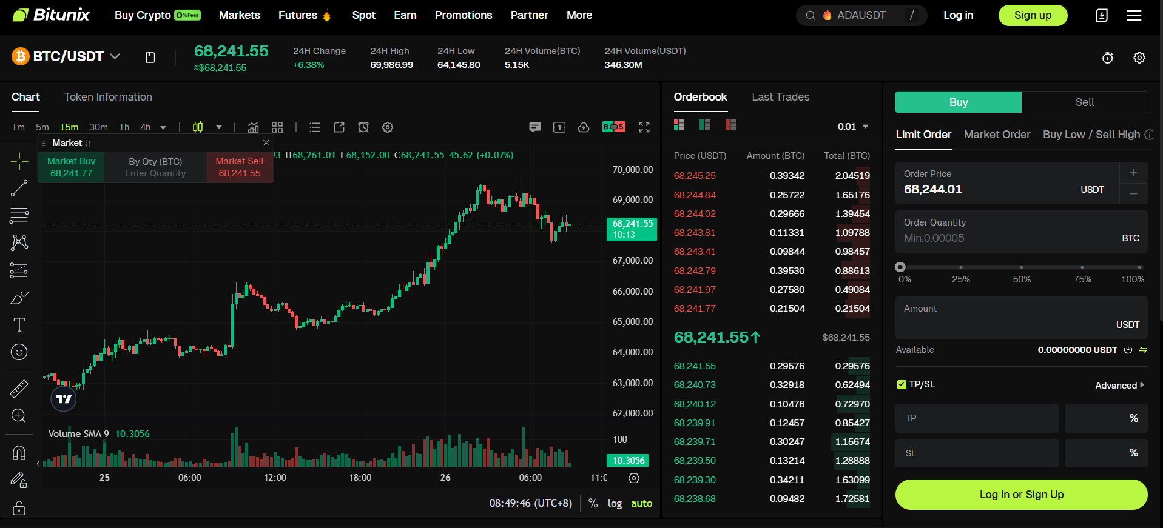The width and height of the screenshot is (1163, 528).
Task: Take a chart snapshot with cloud icon
Action: 583,127
